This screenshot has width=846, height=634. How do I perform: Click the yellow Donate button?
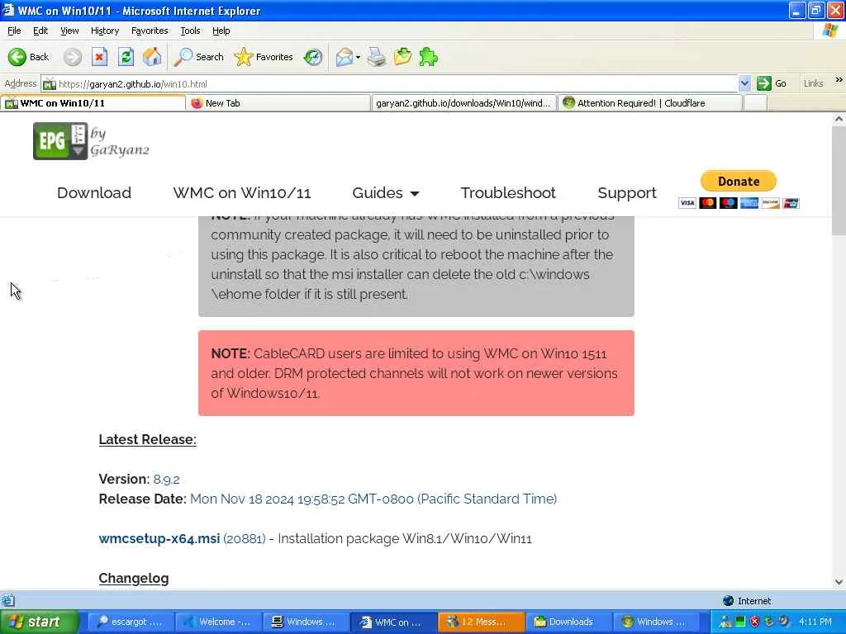(x=738, y=181)
